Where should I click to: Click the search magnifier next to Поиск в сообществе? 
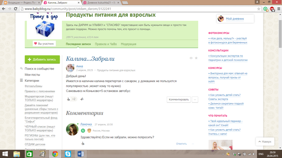coord(22,69)
